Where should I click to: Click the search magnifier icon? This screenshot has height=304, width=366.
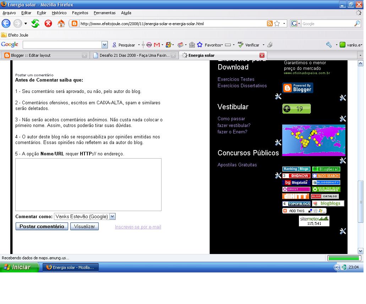(x=357, y=23)
